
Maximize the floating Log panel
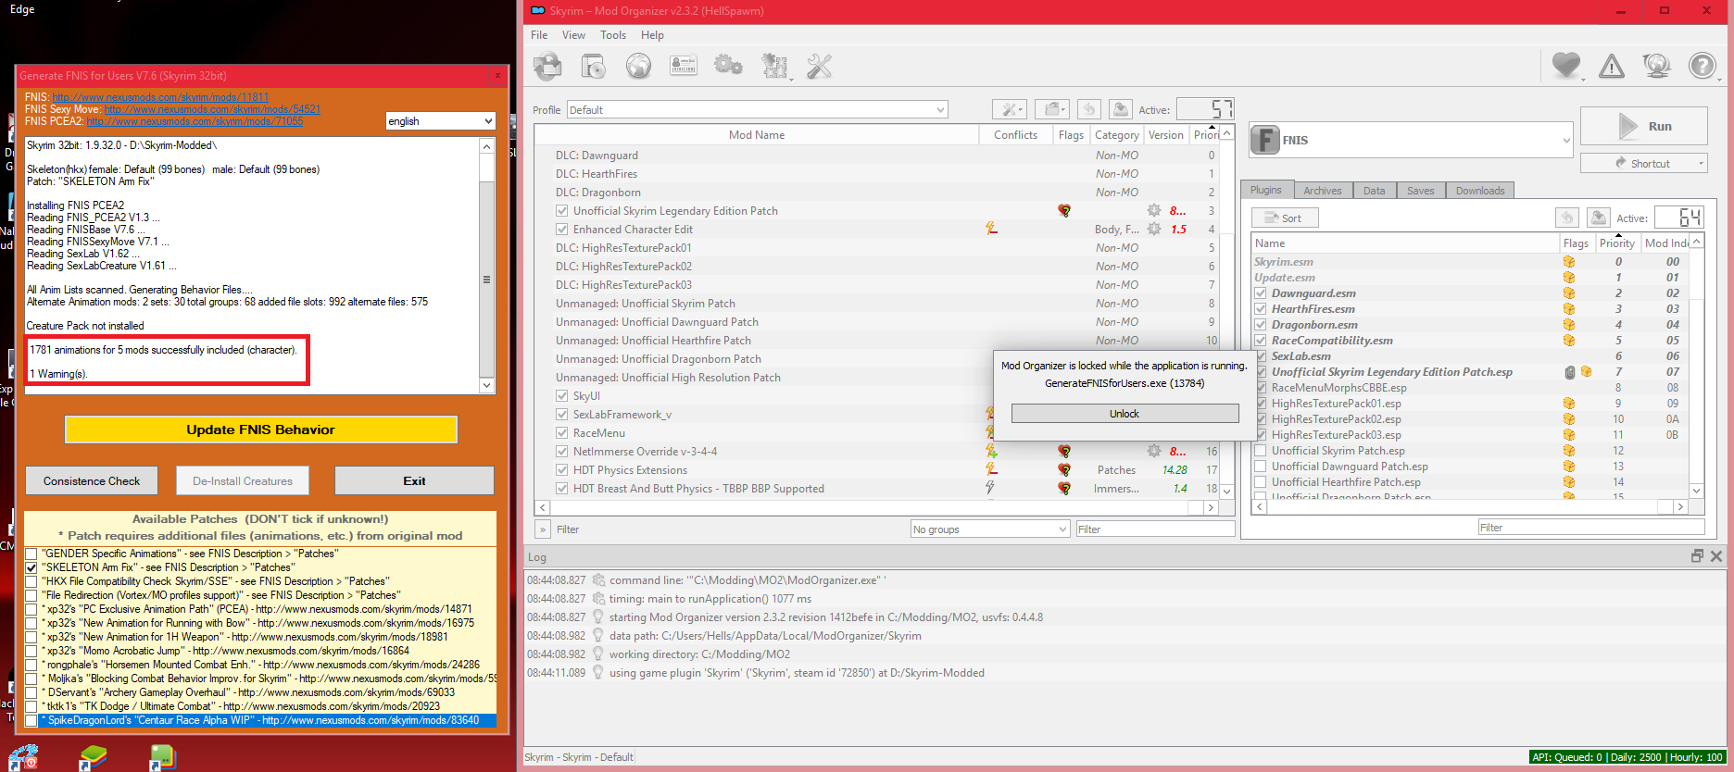[x=1697, y=556]
